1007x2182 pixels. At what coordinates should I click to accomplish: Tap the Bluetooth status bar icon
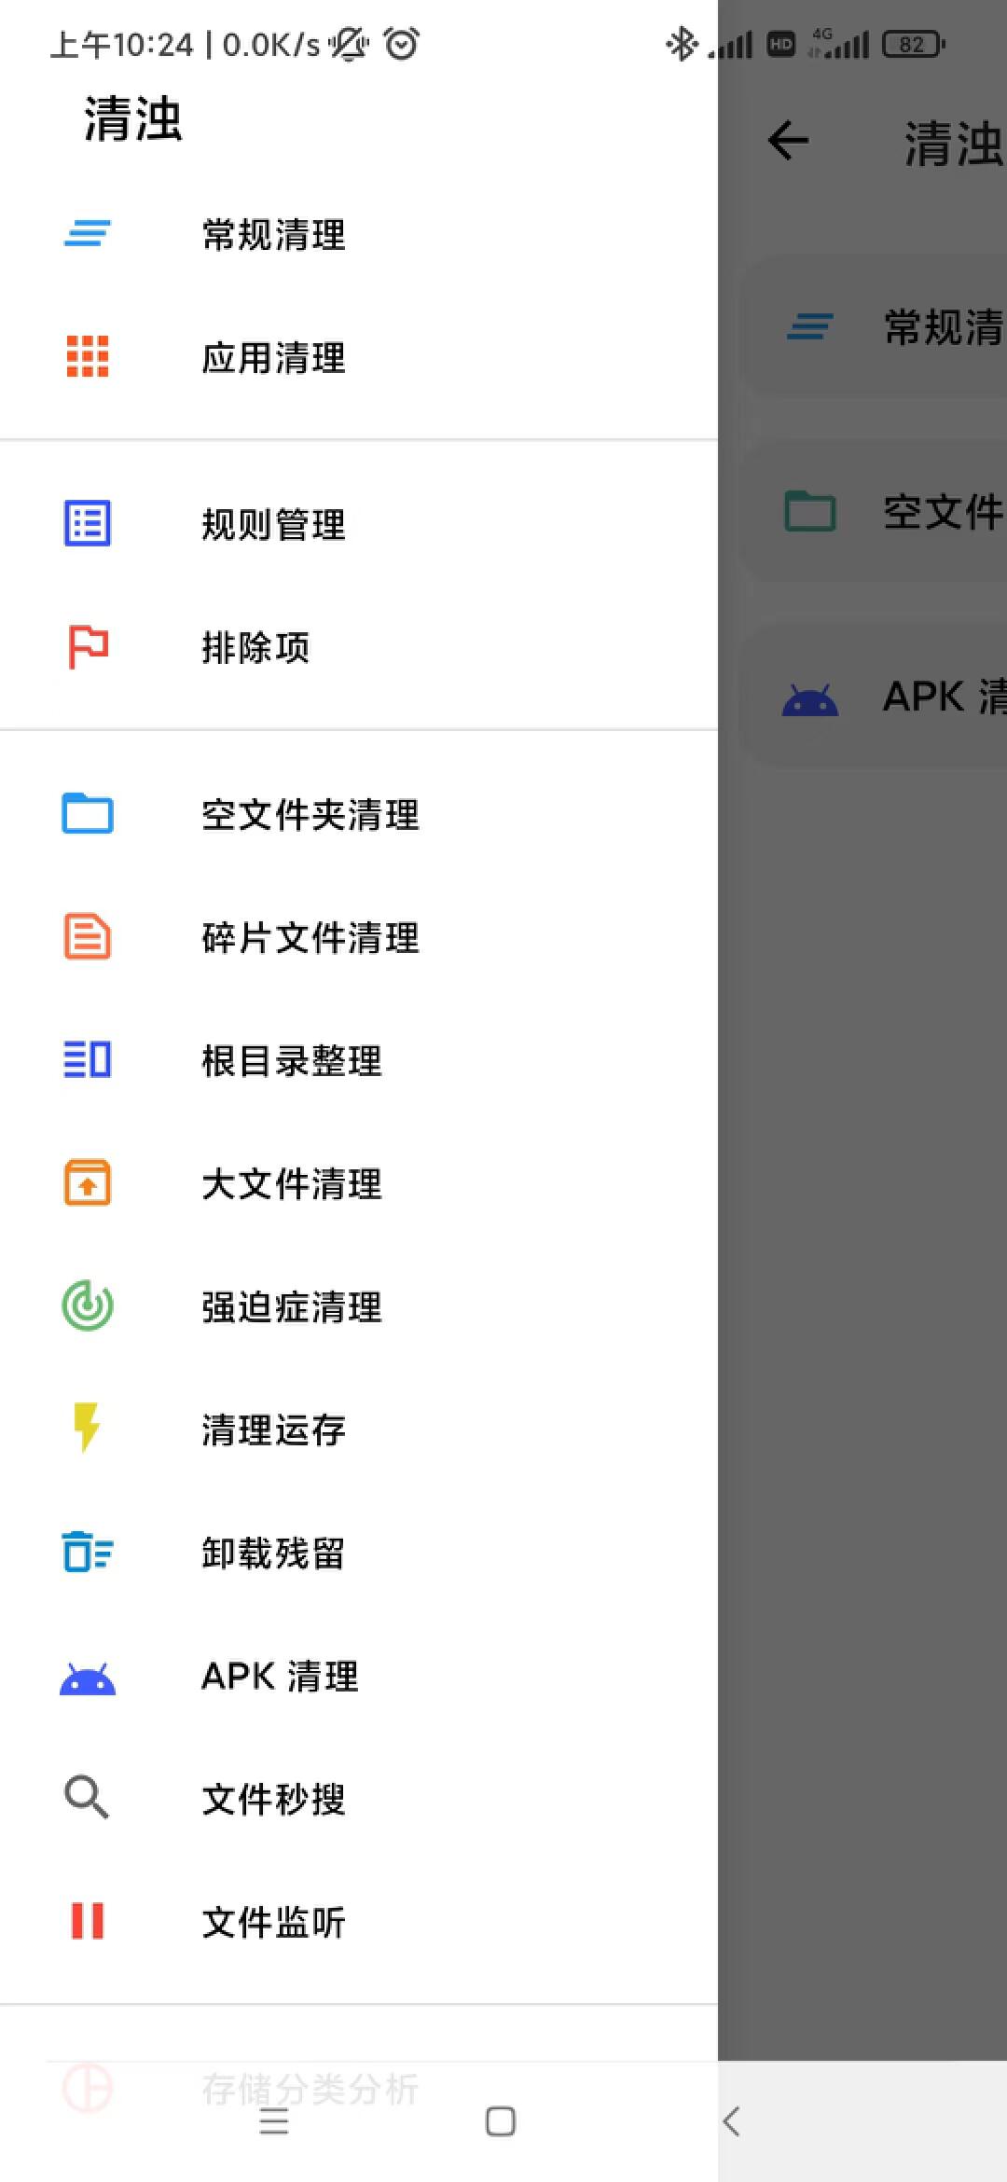[x=682, y=43]
